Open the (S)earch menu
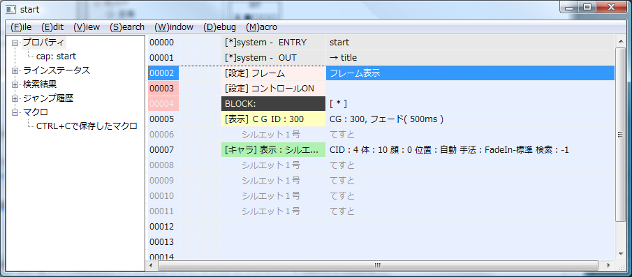Viewport: 632px width, 277px height. click(x=127, y=27)
